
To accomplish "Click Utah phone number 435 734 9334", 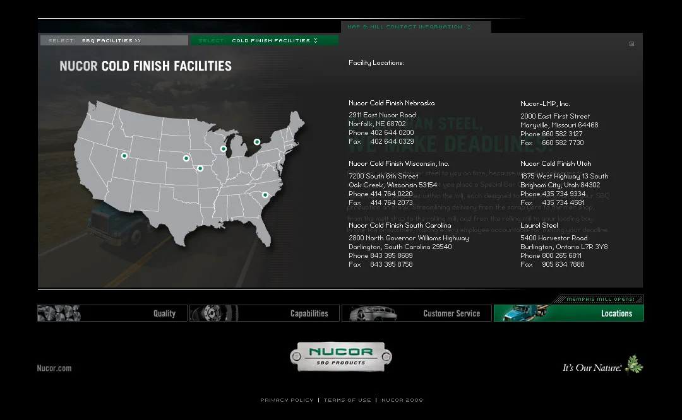I will point(563,194).
